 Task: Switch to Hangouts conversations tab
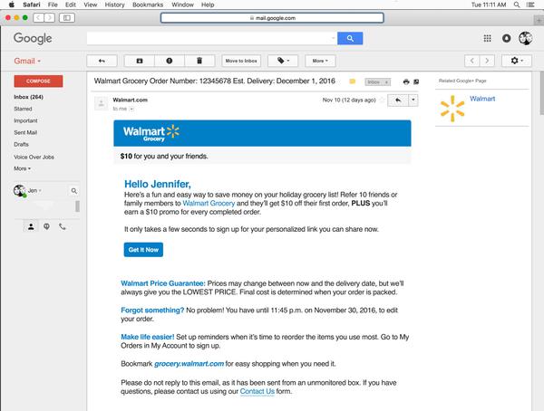(x=46, y=225)
